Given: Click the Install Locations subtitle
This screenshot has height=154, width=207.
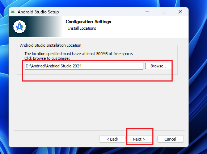Looking at the screenshot, I should (x=82, y=28).
